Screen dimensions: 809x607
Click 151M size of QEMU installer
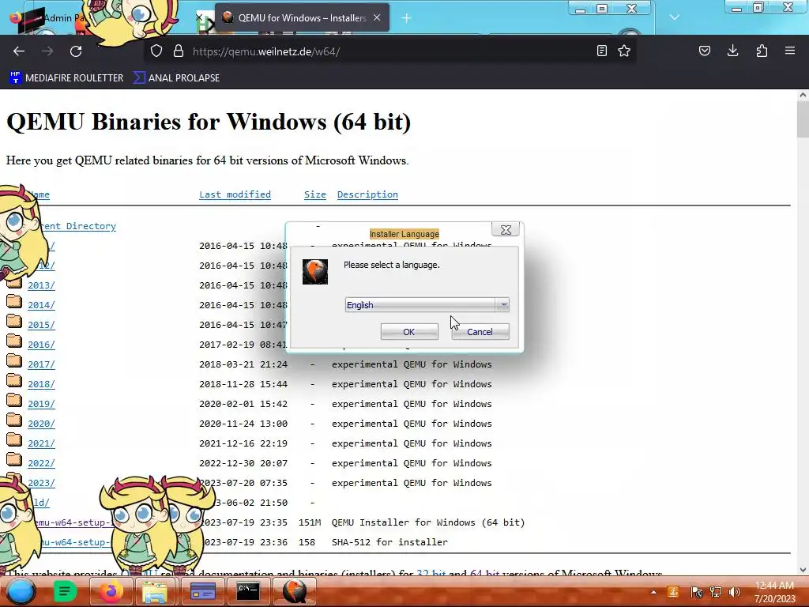pyautogui.click(x=310, y=522)
